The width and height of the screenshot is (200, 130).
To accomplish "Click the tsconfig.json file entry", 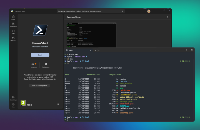I will point(126,113).
